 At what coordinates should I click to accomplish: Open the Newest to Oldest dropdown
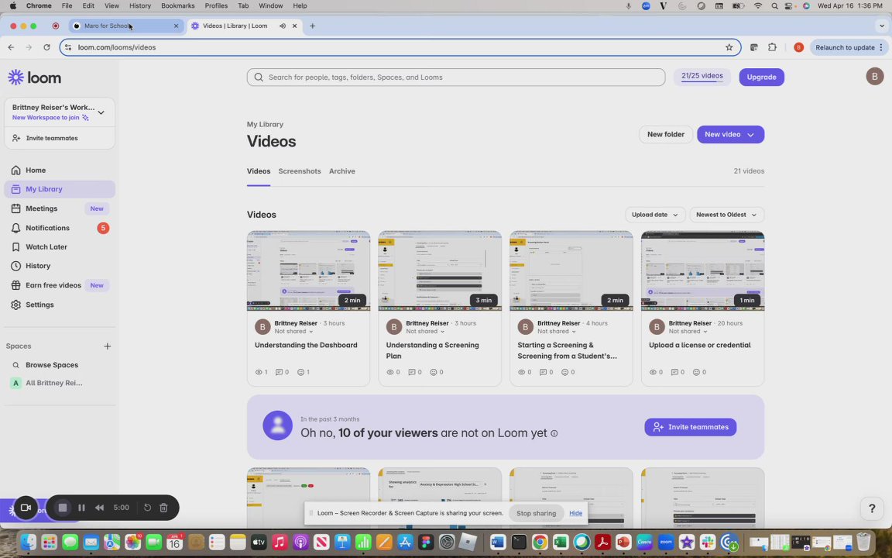pos(726,215)
